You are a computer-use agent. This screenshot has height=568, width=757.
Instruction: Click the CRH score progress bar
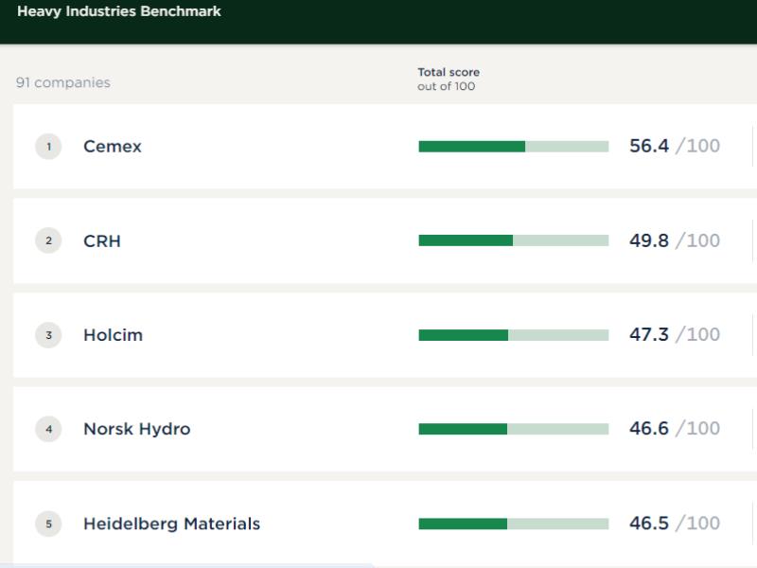point(513,240)
